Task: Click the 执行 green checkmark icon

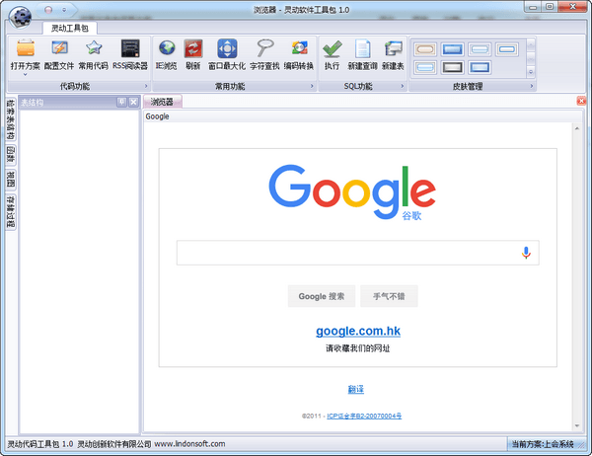Action: (x=333, y=48)
